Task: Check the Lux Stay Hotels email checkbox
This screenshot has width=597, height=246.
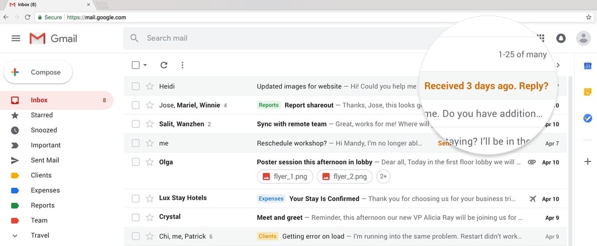Action: pos(135,198)
